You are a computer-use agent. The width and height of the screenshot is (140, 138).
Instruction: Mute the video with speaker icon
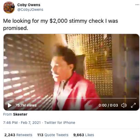tap(124, 105)
